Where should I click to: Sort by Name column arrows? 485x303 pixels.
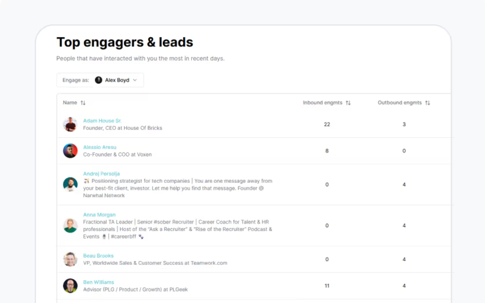[x=83, y=103]
